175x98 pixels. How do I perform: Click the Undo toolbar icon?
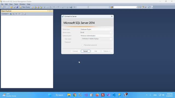pos(54,7)
